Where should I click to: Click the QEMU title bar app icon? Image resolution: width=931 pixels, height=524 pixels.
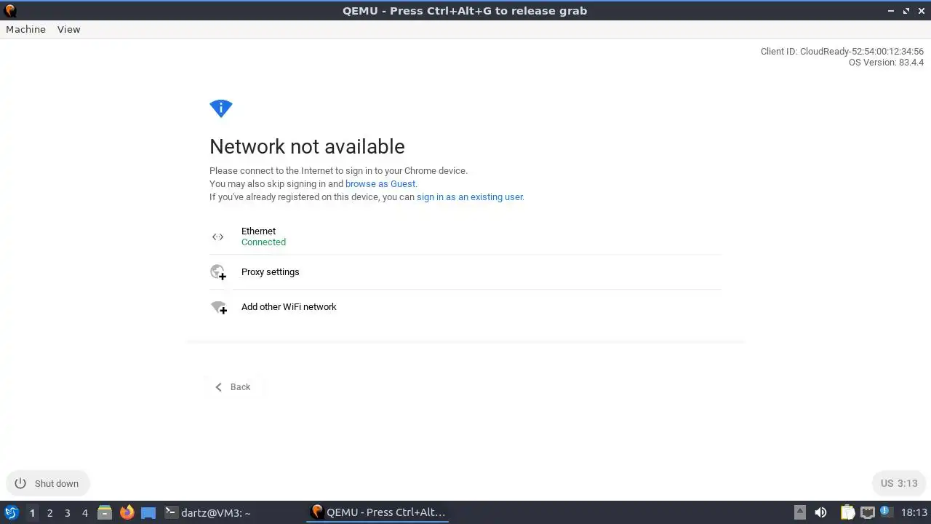pos(9,11)
